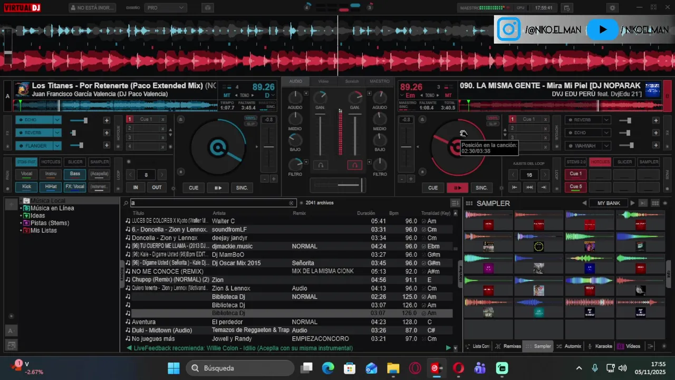
Task: Decrease pitch with deck A minus button
Action: (x=265, y=179)
